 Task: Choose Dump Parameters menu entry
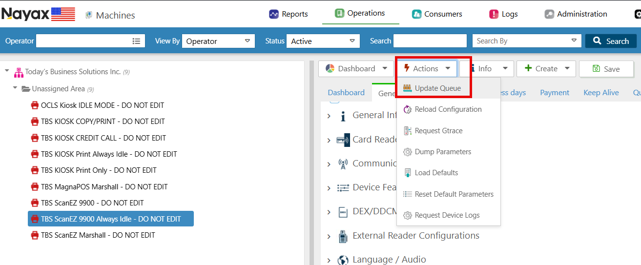pos(448,152)
